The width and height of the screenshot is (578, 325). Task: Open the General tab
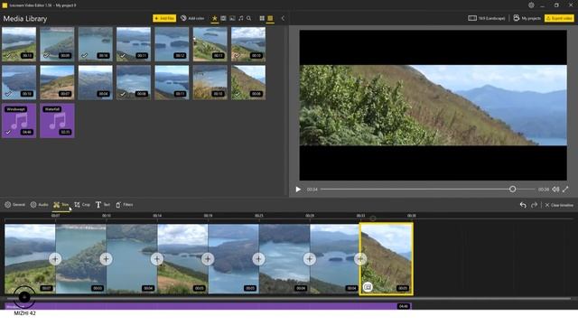14,205
